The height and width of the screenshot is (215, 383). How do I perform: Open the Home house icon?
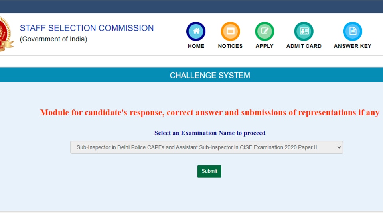pyautogui.click(x=196, y=31)
